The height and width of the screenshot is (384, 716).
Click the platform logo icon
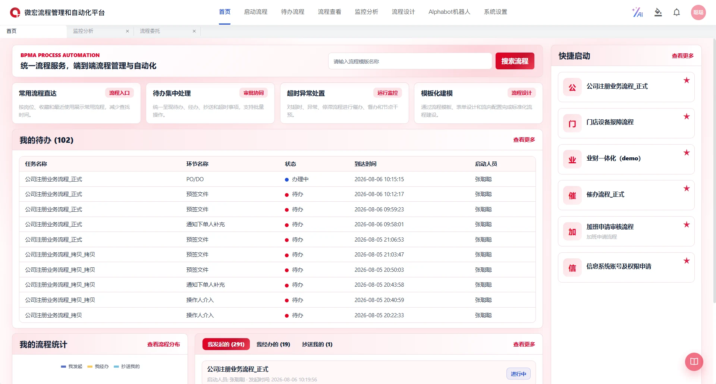pos(15,12)
